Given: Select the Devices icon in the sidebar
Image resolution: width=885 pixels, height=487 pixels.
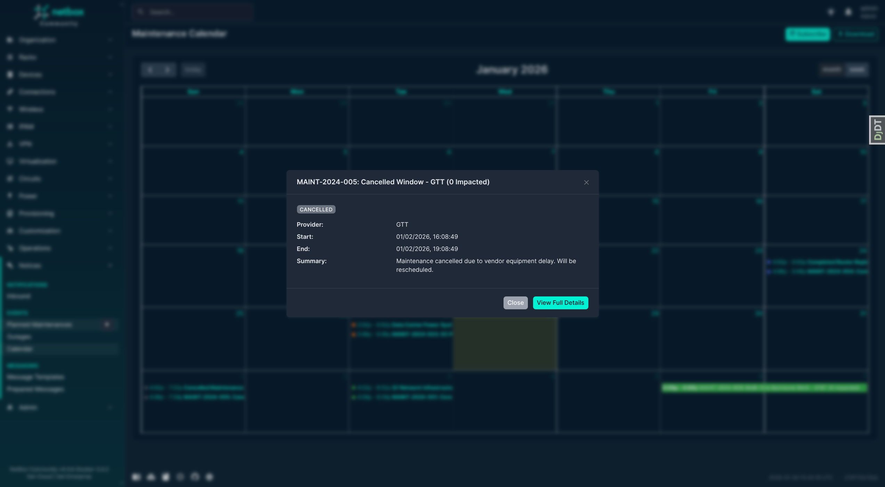Looking at the screenshot, I should [9, 74].
